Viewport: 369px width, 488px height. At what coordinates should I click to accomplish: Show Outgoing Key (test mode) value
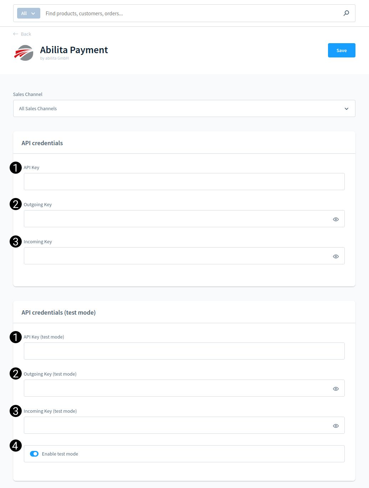(x=336, y=389)
